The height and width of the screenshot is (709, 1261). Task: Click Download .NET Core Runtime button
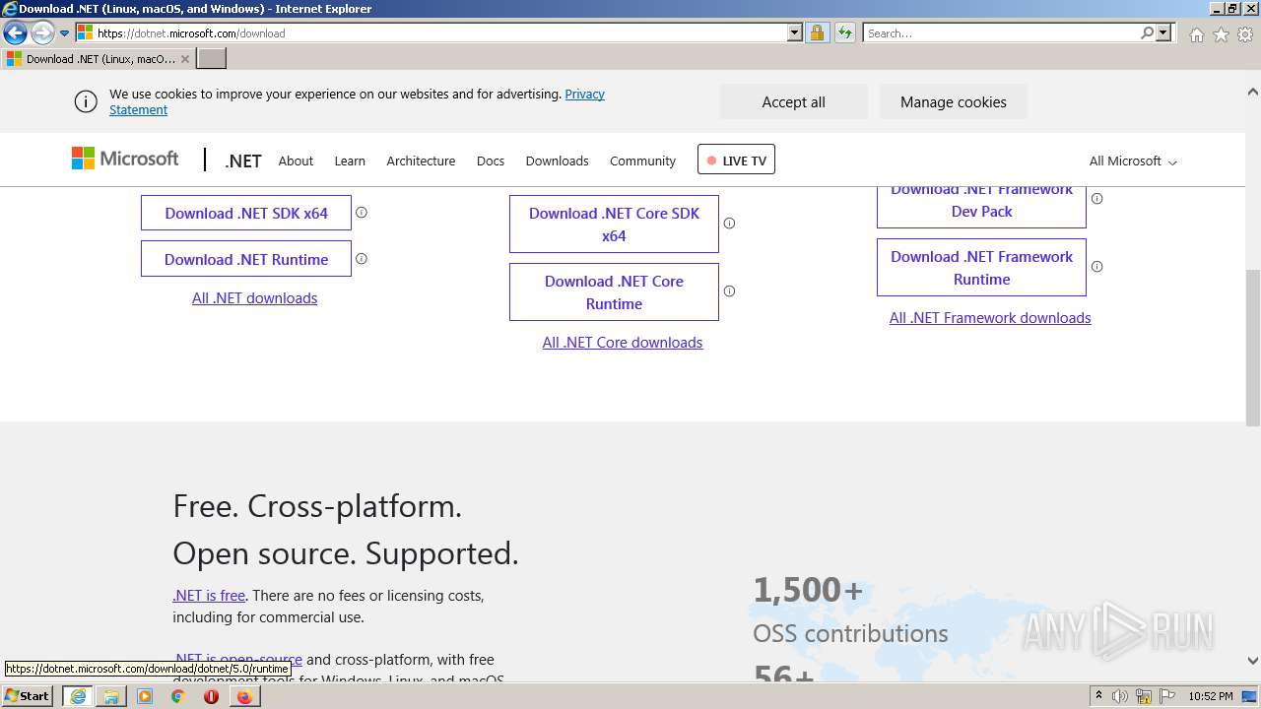pos(614,292)
